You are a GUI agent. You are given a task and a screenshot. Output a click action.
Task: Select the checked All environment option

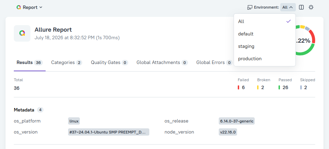pyautogui.click(x=265, y=21)
